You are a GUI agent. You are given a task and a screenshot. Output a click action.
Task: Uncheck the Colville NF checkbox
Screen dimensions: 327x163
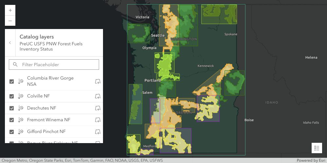tap(12, 96)
